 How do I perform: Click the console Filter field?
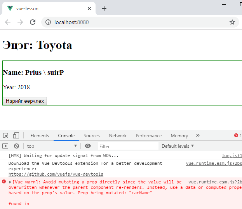click(128, 146)
